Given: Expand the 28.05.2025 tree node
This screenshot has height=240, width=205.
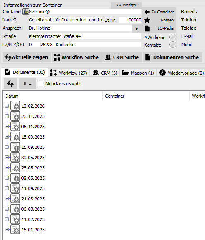Looking at the screenshot, I should pos(7,167).
